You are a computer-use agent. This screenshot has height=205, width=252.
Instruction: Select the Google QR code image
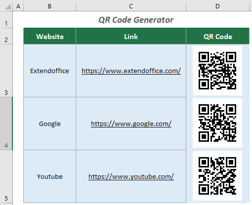[x=217, y=123]
